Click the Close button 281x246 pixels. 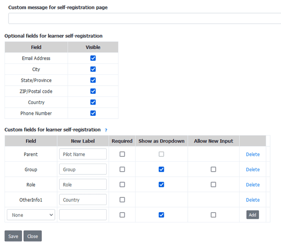click(32, 236)
